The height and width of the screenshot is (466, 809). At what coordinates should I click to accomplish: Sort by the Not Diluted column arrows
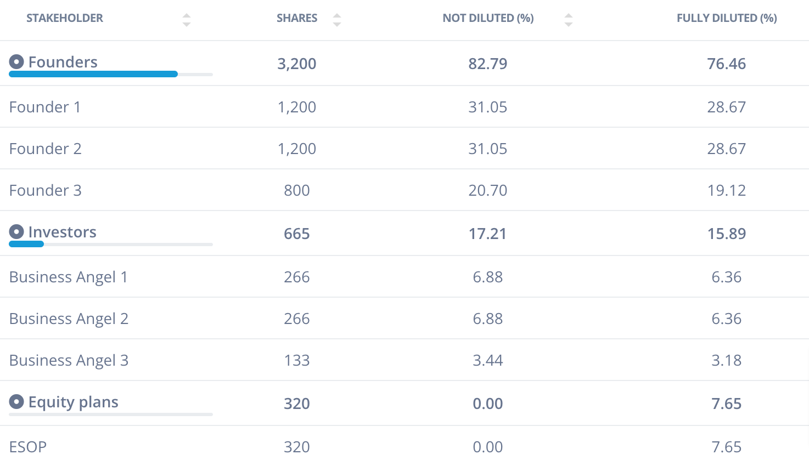pos(569,20)
